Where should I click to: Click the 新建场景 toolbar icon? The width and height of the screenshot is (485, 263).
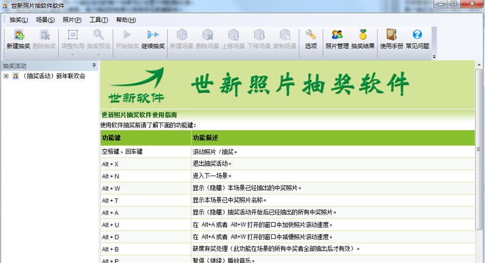[182, 34]
